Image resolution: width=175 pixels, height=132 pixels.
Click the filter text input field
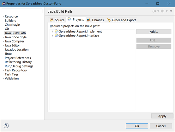22,11
